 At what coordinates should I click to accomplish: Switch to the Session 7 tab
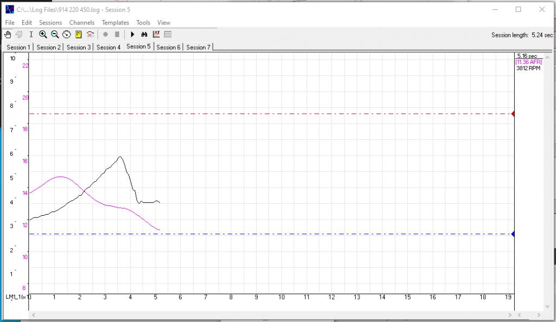click(198, 47)
